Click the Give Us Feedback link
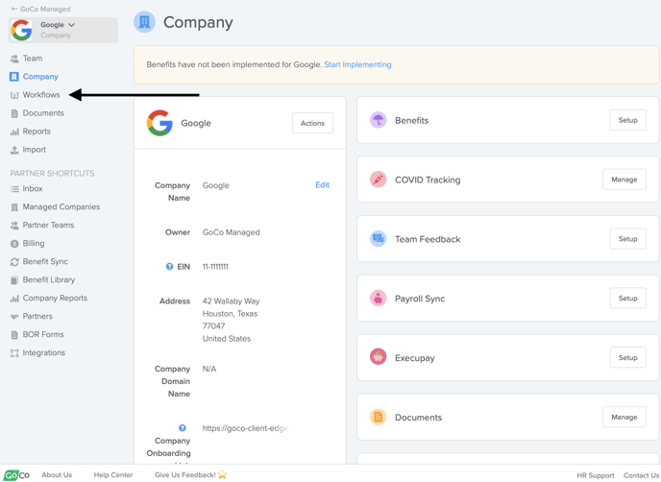Viewport: 661px width, 482px height. [190, 475]
